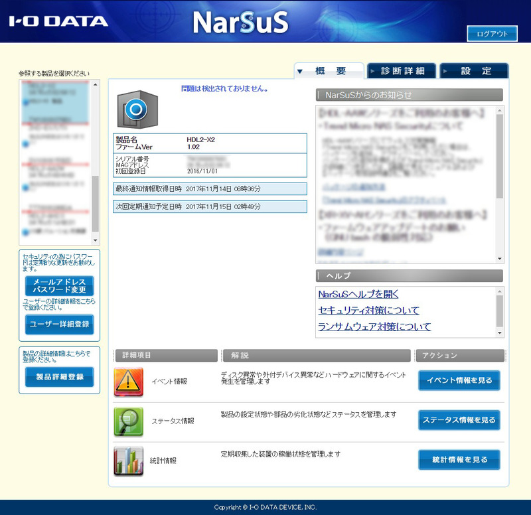Click the 最終通知情報取得日時 label
The height and width of the screenshot is (515, 531).
(149, 189)
